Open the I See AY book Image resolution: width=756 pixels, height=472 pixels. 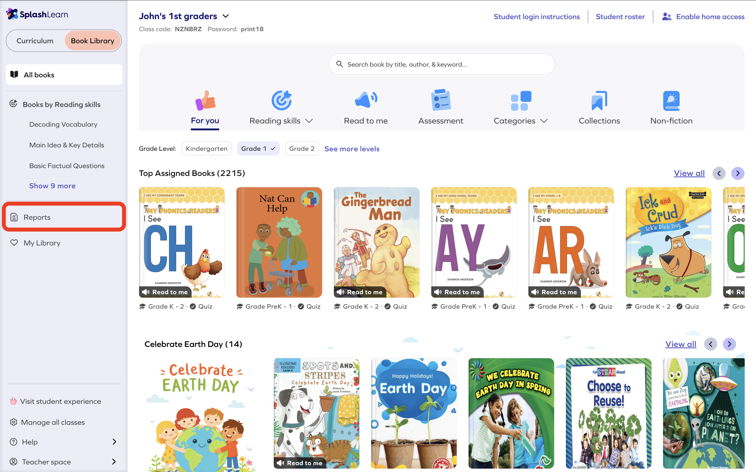pos(474,242)
